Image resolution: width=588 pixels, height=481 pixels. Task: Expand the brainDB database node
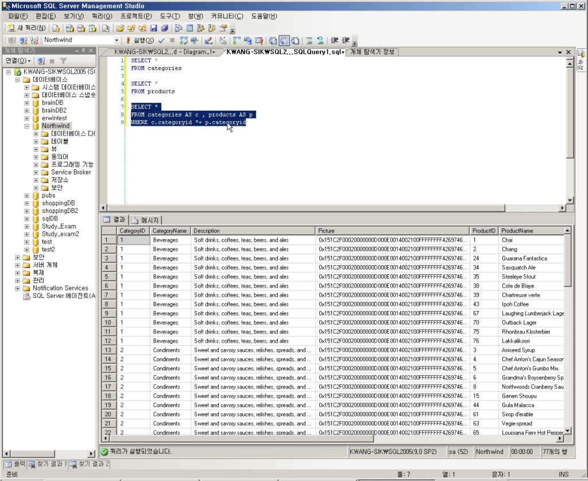(x=26, y=103)
